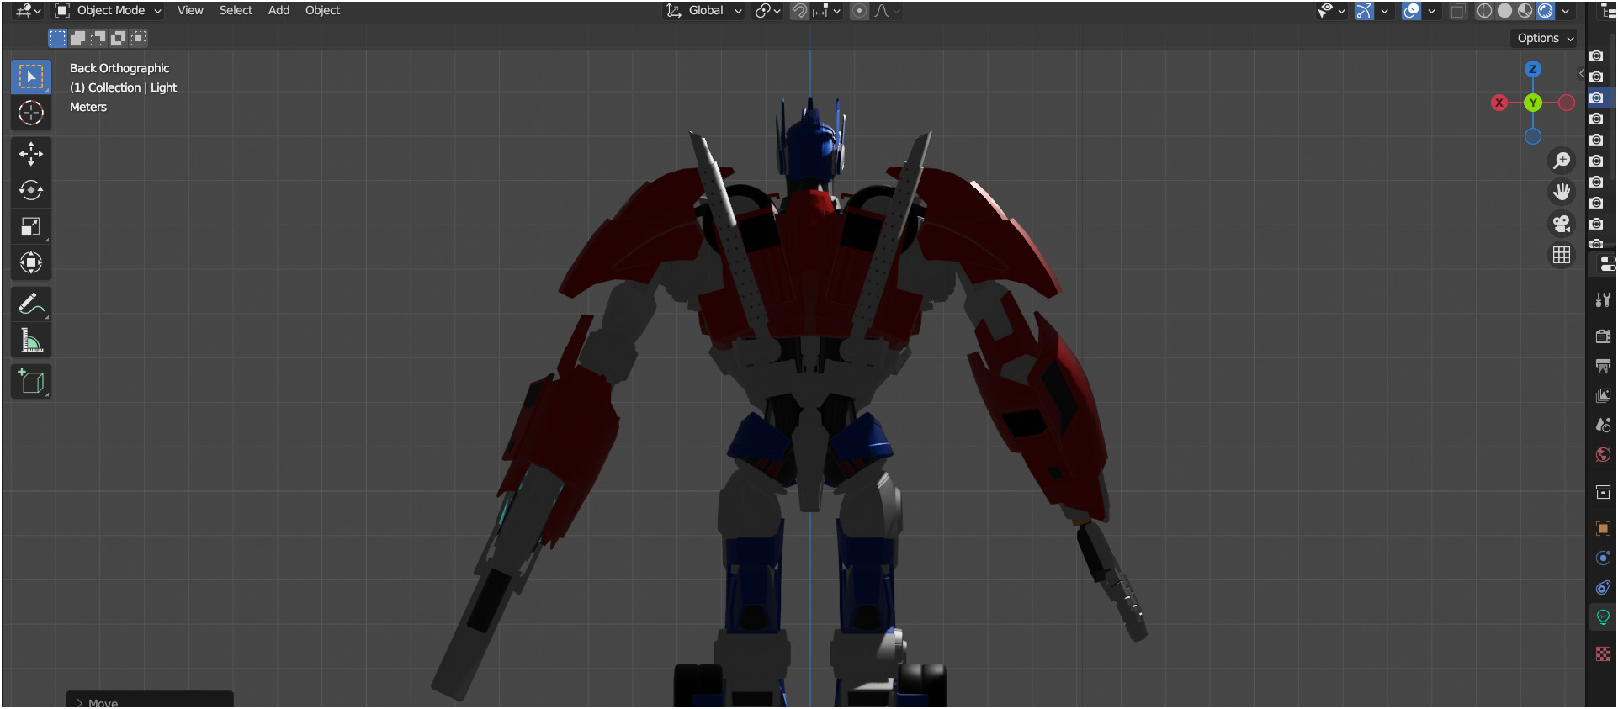Open the Render properties tab
1618x709 pixels.
(1603, 336)
